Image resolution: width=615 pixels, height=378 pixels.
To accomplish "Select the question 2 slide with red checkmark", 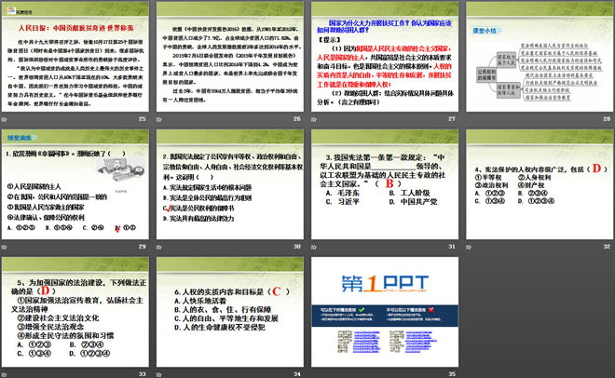I will pyautogui.click(x=230, y=184).
